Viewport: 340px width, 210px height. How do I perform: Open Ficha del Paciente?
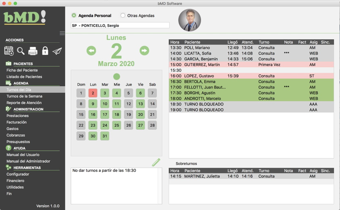[22, 70]
